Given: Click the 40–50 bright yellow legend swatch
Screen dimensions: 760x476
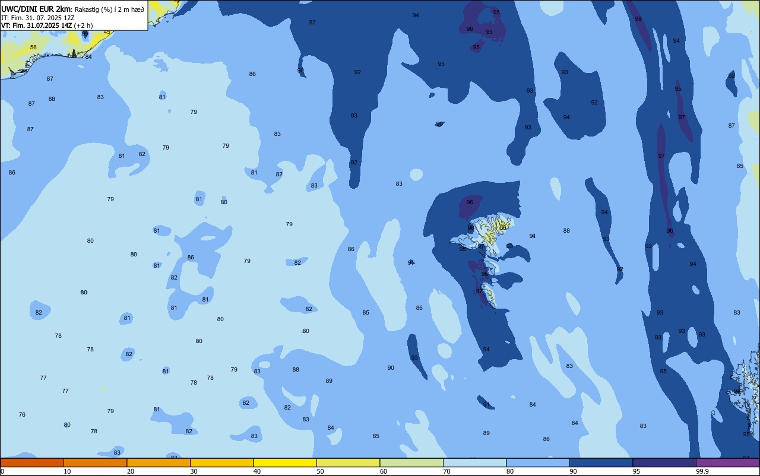Looking at the screenshot, I should pos(285,462).
